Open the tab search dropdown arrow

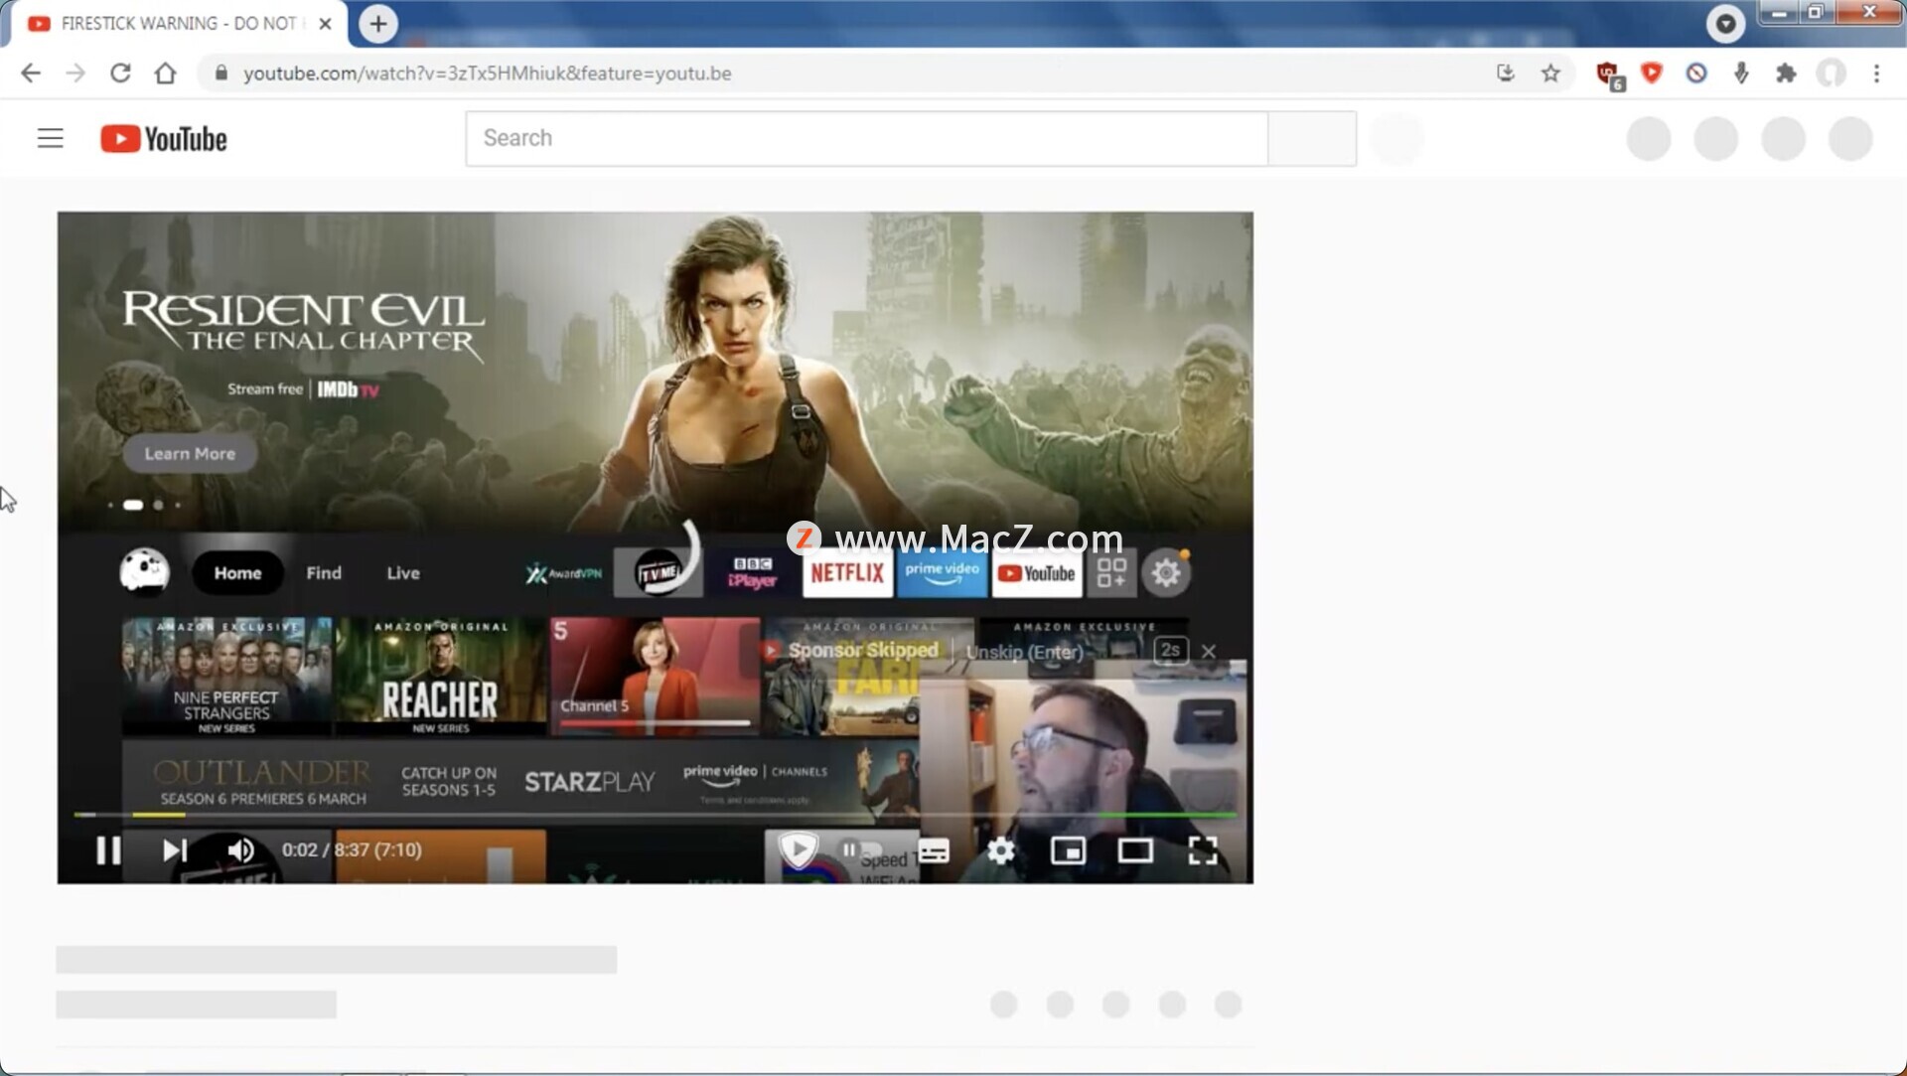(x=1726, y=24)
